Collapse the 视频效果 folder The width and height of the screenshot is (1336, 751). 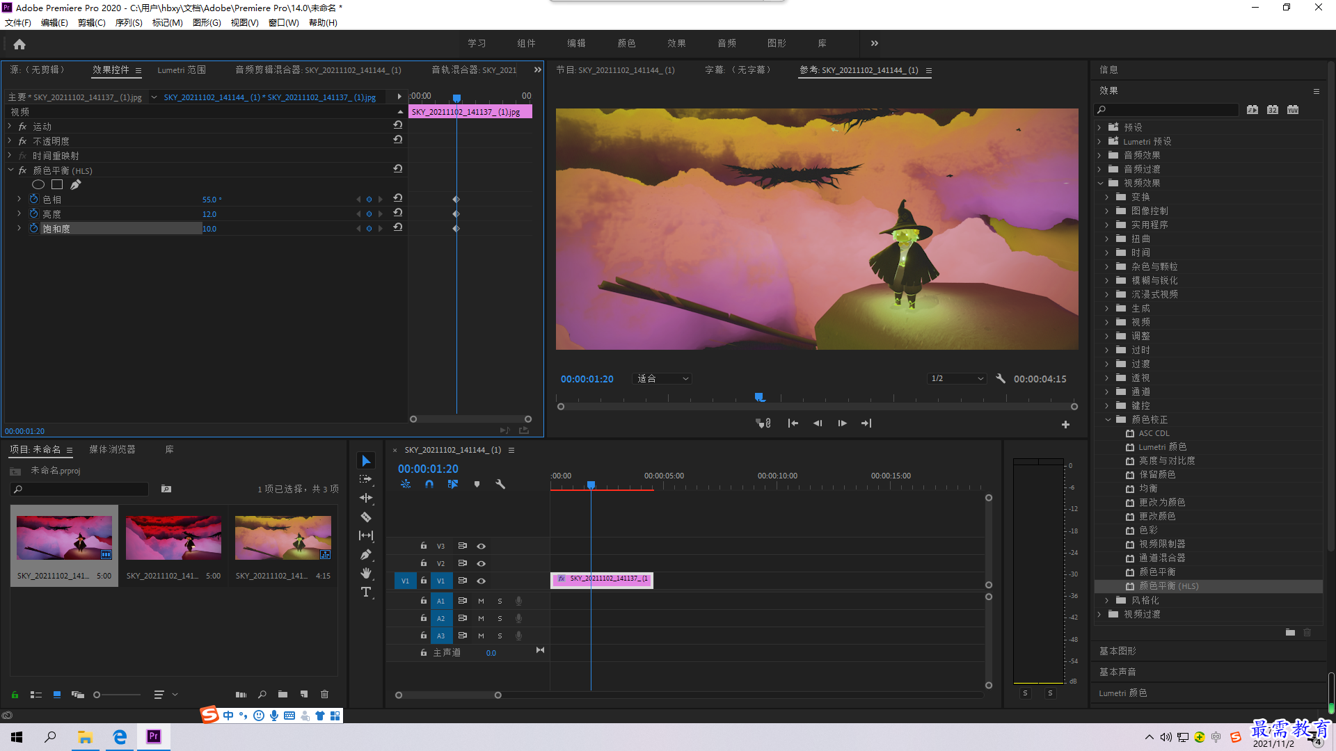tap(1100, 183)
